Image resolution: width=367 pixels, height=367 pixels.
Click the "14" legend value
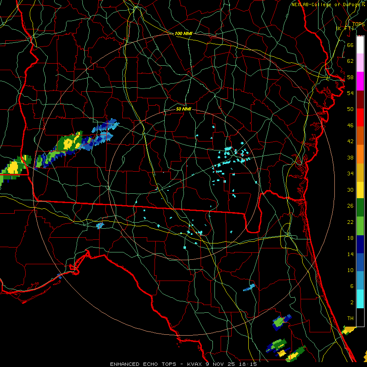coord(350,254)
